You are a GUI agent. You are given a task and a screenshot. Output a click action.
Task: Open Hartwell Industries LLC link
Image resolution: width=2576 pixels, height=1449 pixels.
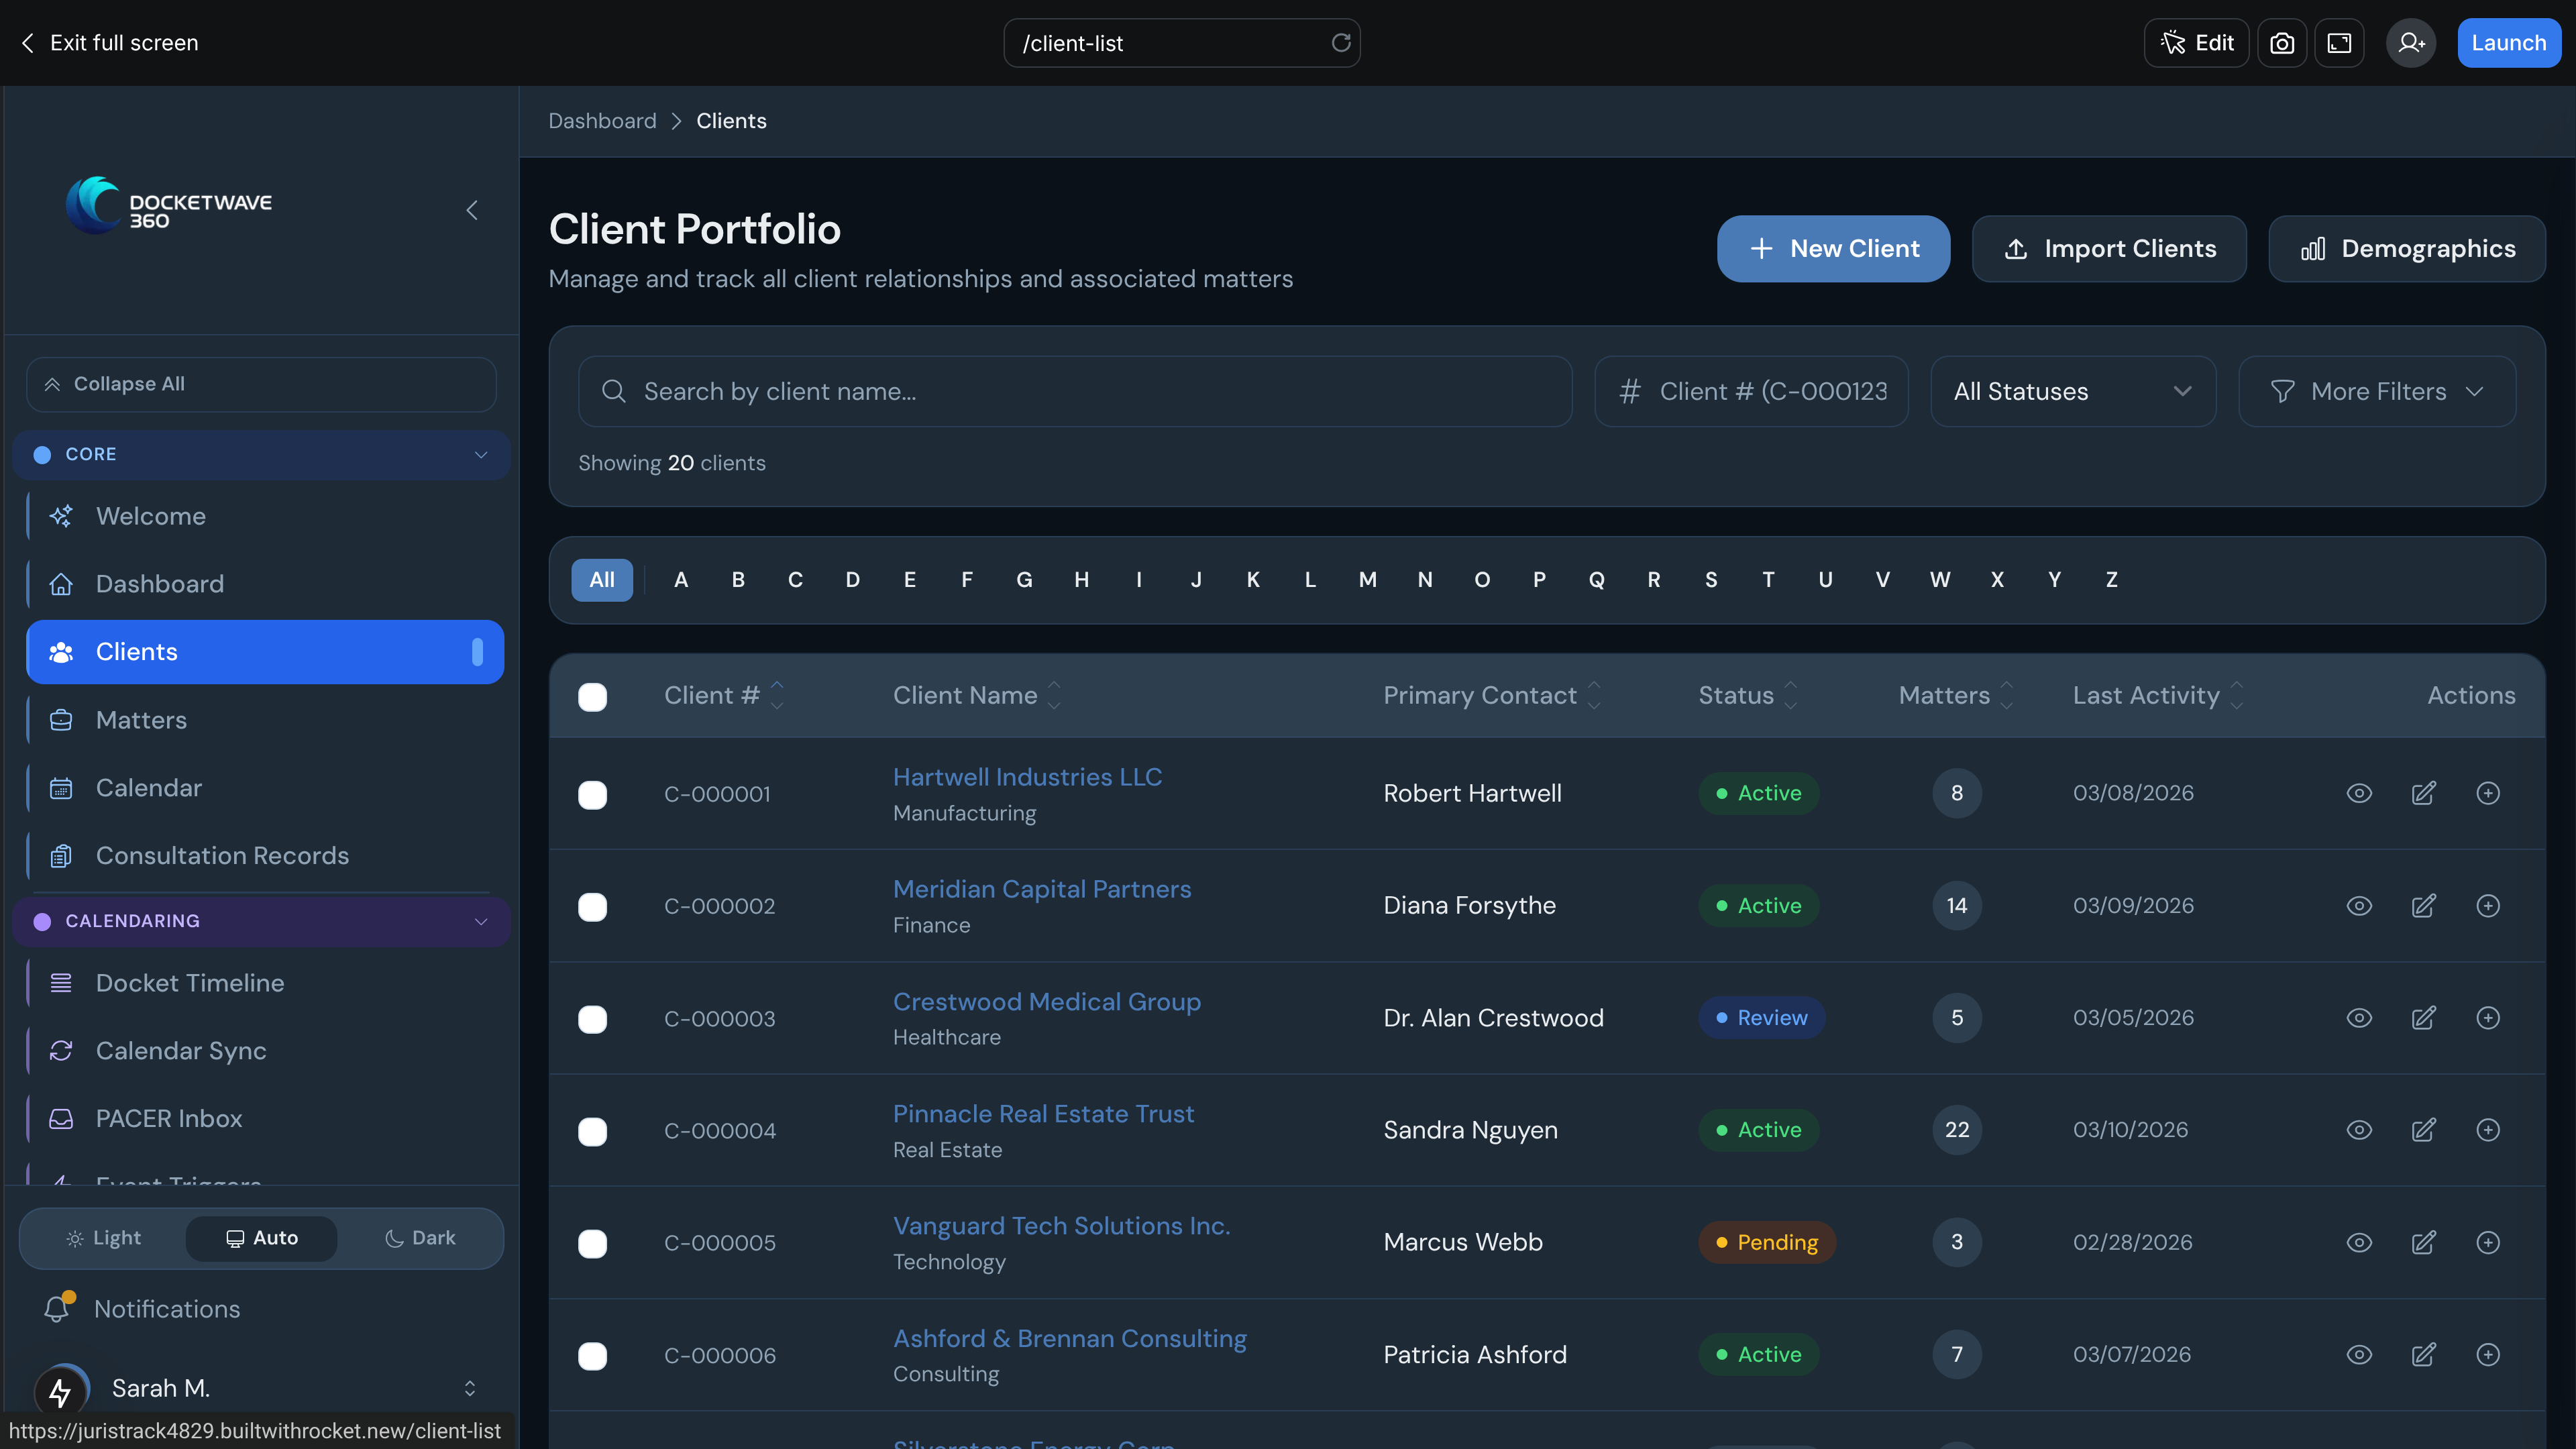point(1027,777)
